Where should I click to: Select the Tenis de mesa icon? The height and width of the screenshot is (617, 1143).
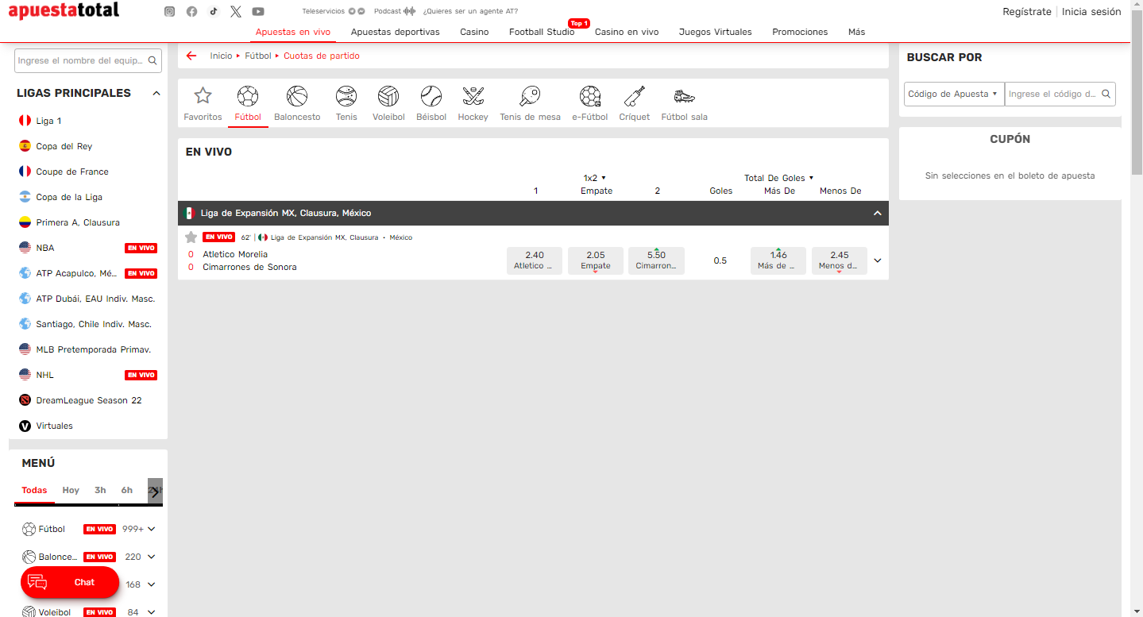point(530,96)
